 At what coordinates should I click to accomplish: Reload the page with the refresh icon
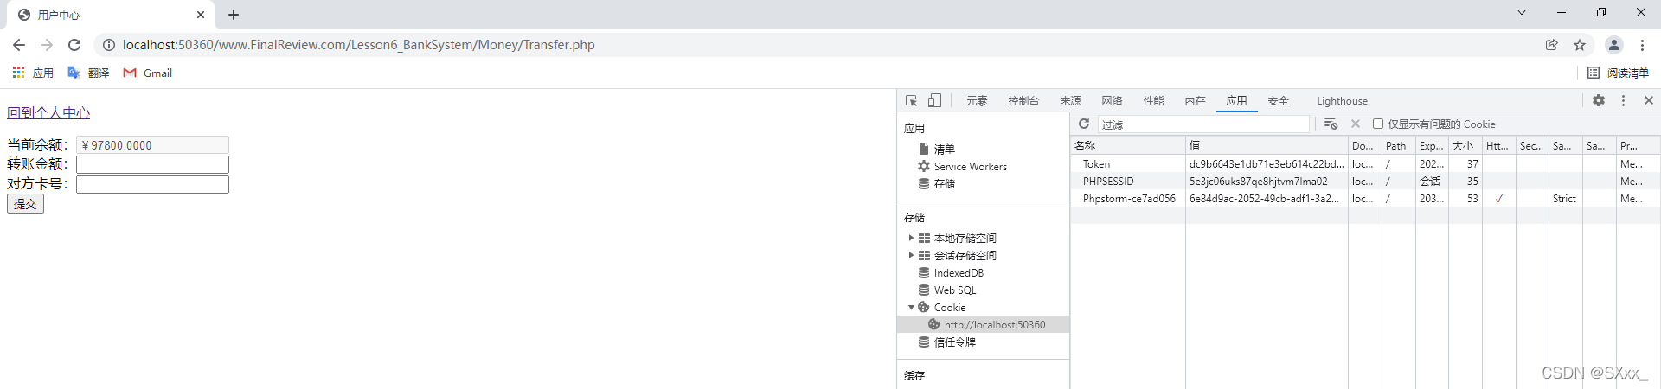tap(74, 45)
